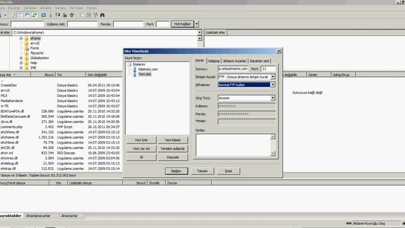The image size is (405, 228).
Task: Toggle the local directory tree icon
Action: click(20, 15)
